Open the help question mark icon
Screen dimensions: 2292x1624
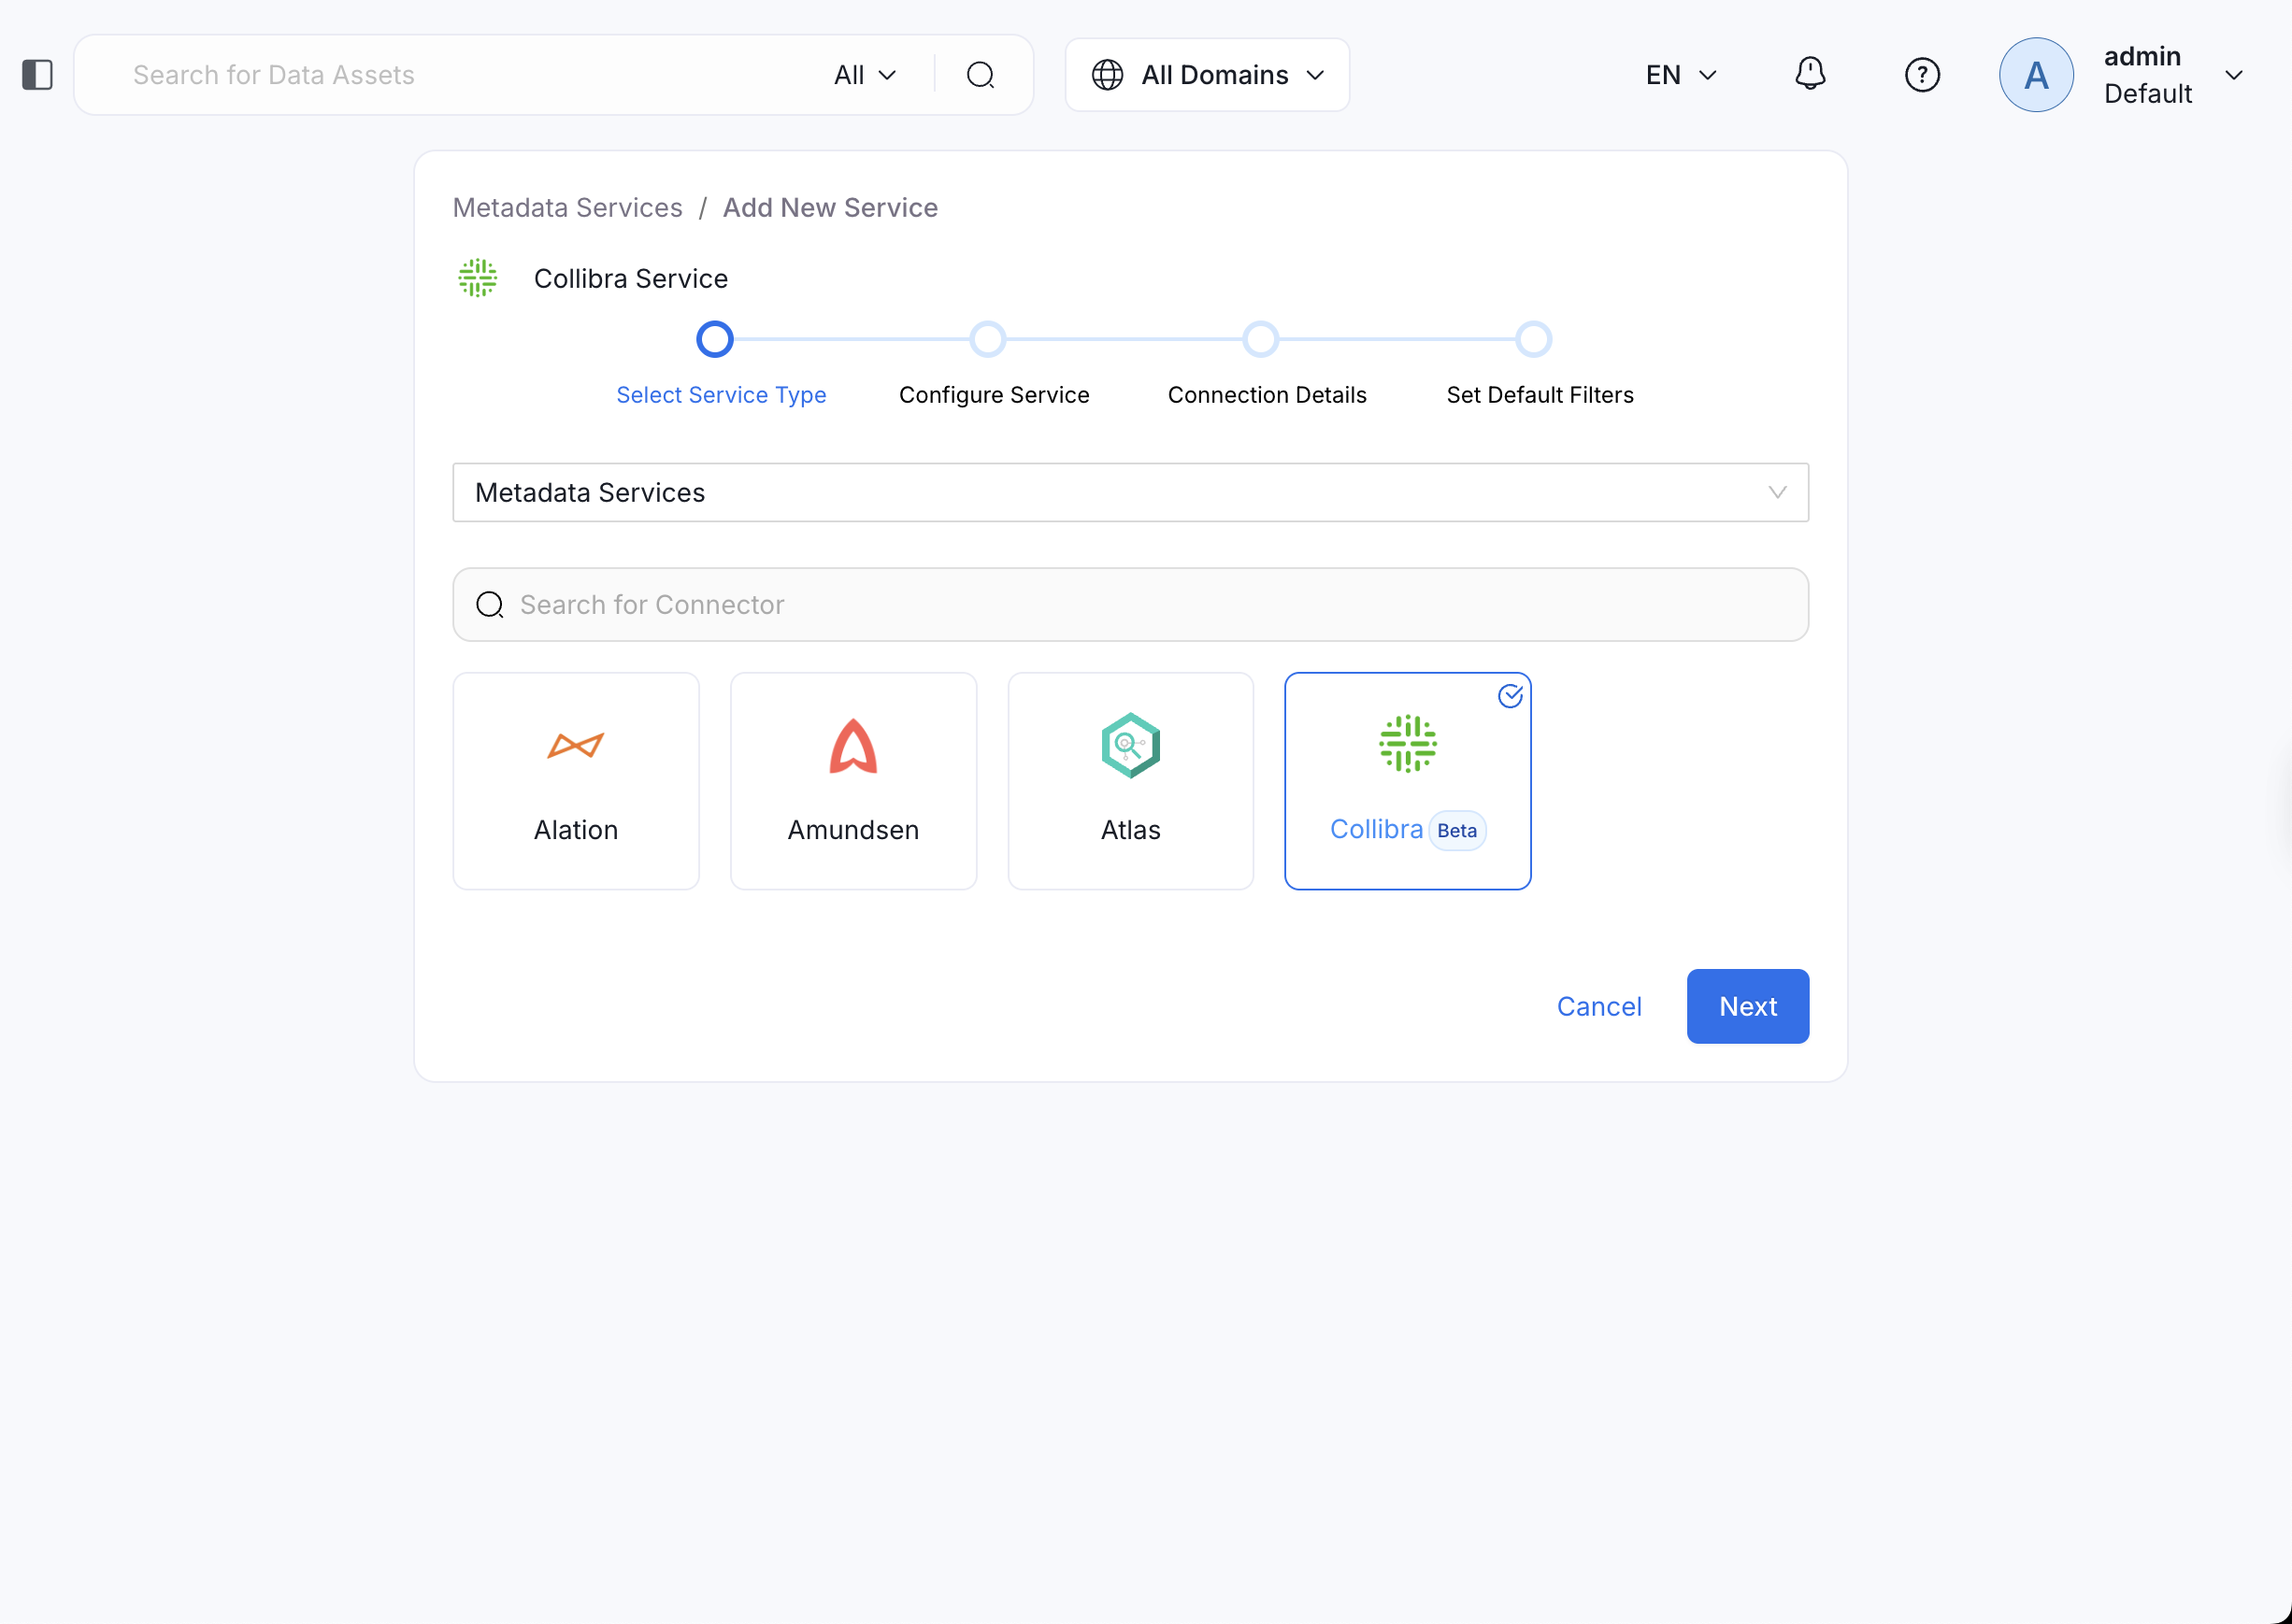[x=1922, y=75]
